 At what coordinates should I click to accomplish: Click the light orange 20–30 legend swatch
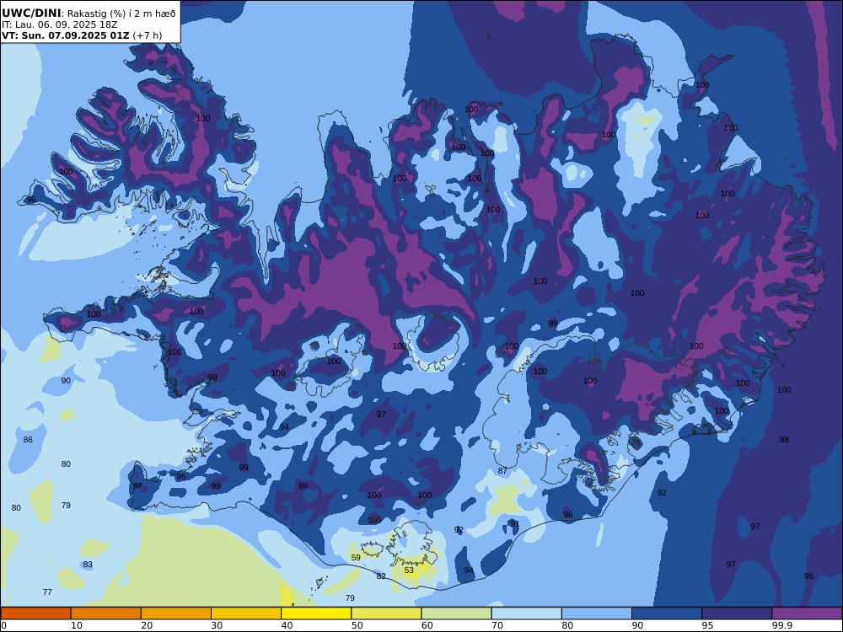(176, 613)
